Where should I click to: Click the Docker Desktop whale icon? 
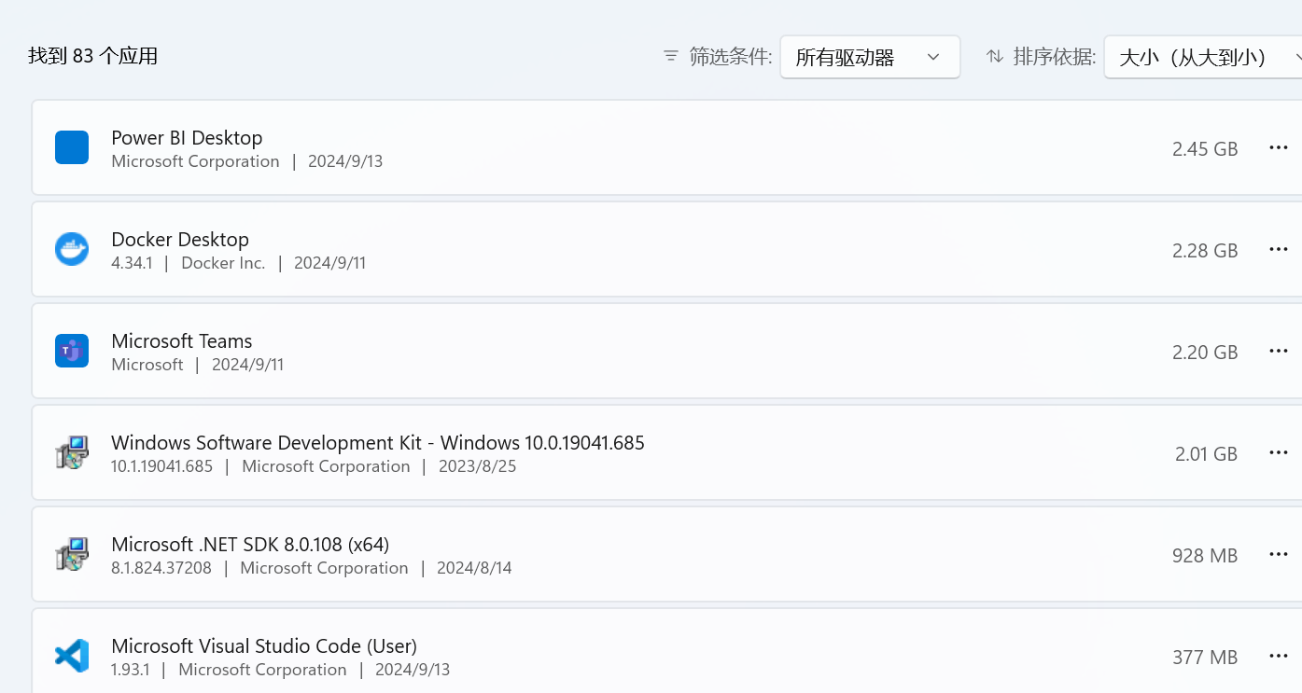[x=72, y=249]
